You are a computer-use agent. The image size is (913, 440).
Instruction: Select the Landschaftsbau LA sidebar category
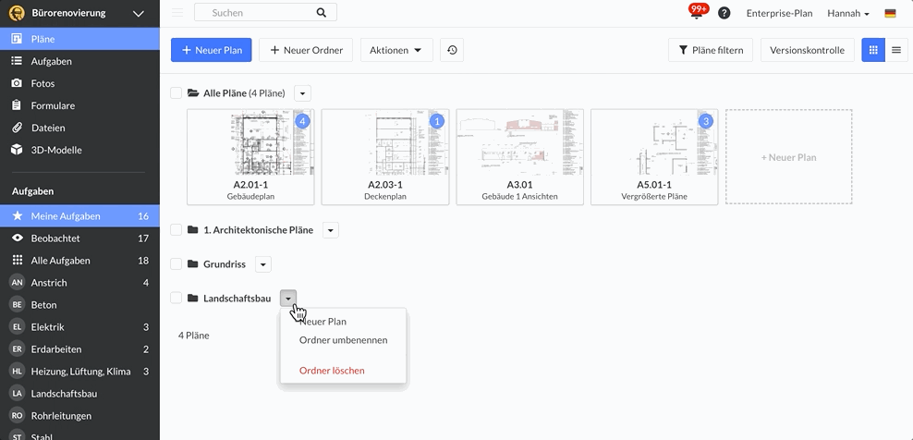[x=79, y=394]
